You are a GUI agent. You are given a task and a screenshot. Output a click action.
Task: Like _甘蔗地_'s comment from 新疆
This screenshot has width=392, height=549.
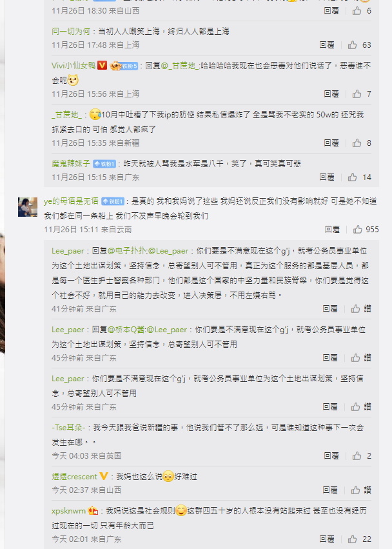[357, 143]
